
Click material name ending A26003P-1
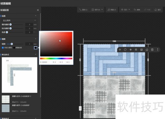coord(21,96)
